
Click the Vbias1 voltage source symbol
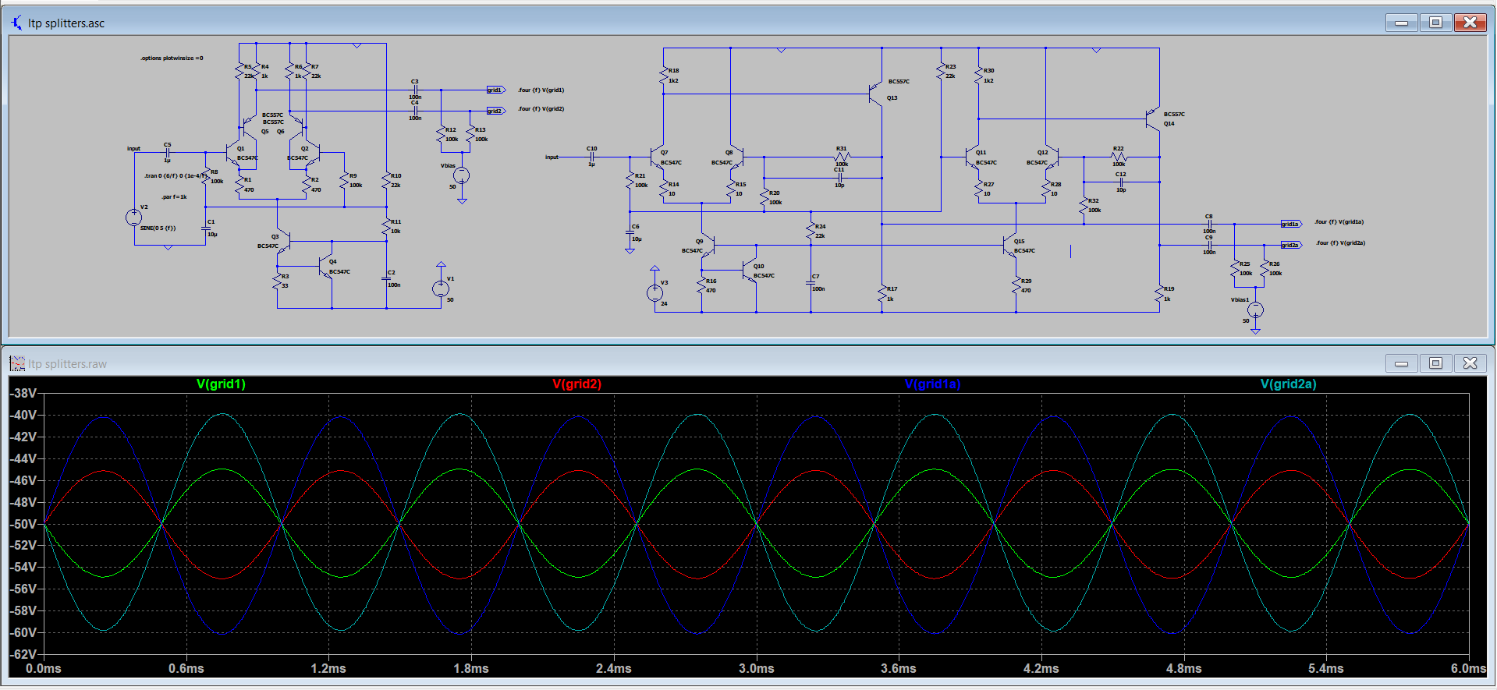pos(1255,310)
